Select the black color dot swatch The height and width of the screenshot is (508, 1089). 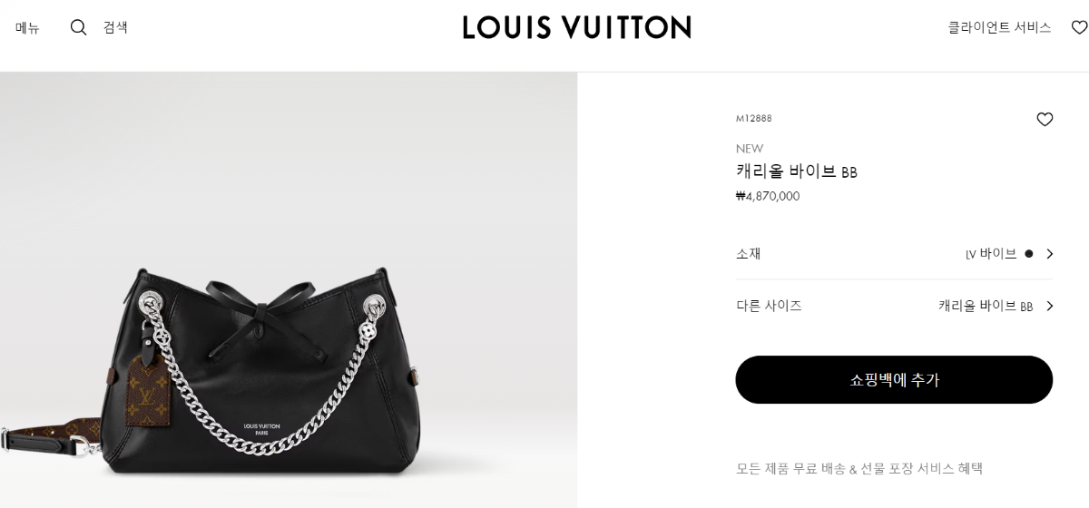click(x=1028, y=254)
